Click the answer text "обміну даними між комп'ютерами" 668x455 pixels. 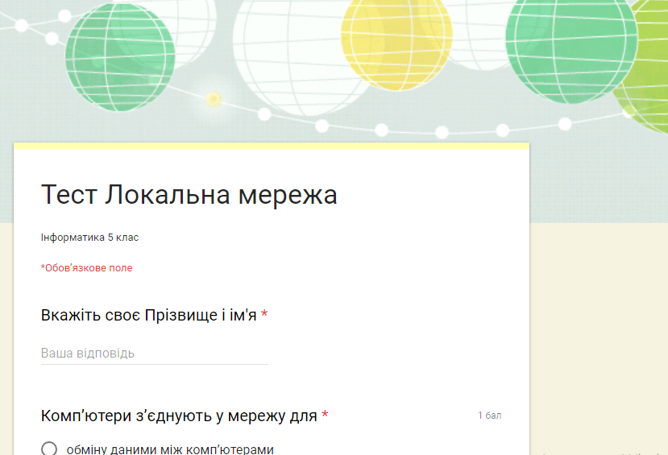(170, 449)
